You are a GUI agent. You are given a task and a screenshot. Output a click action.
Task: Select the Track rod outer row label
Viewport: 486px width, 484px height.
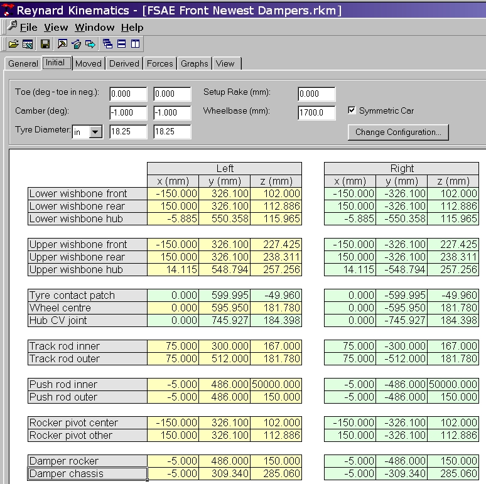87,359
